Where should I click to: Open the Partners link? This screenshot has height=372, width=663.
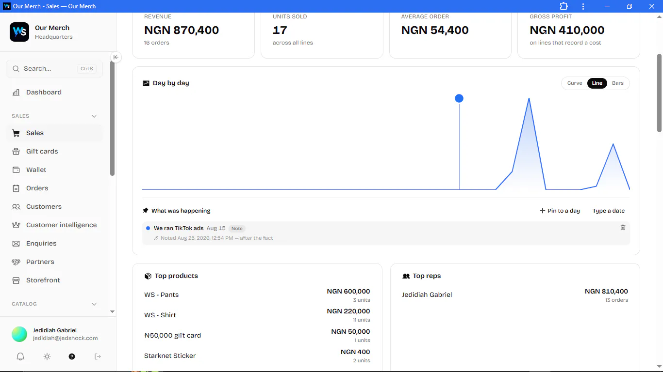[54, 262]
